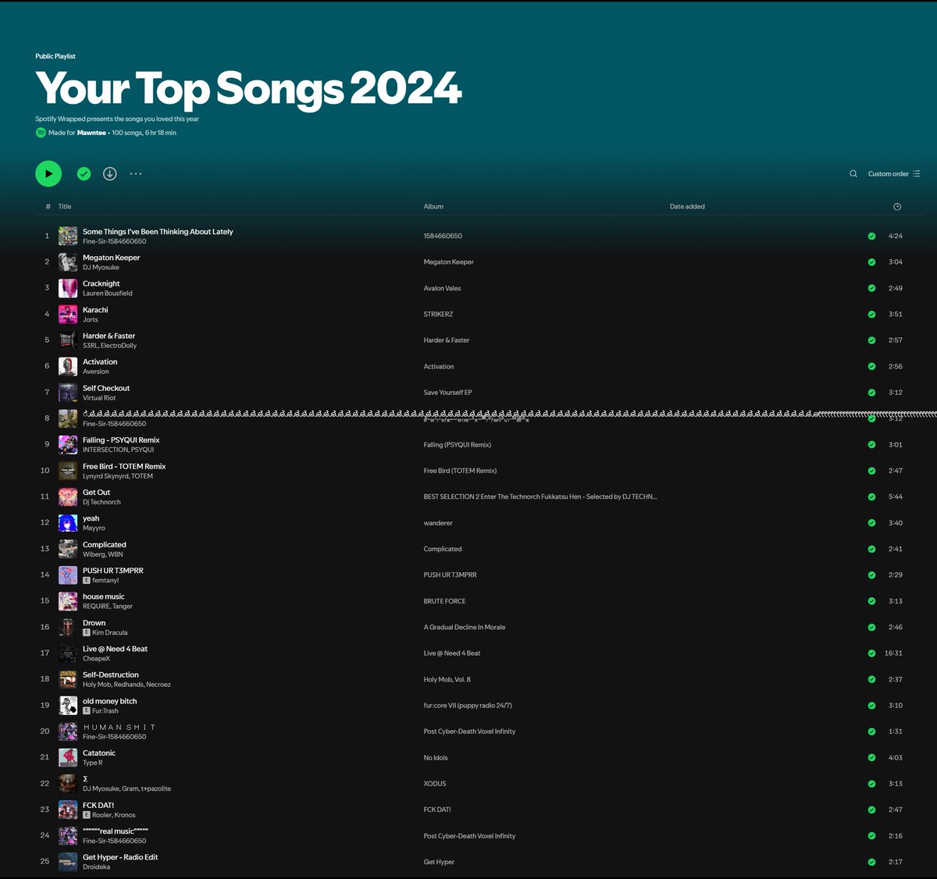The width and height of the screenshot is (937, 879).
Task: Click the Drown cover thumbnail
Action: point(68,627)
